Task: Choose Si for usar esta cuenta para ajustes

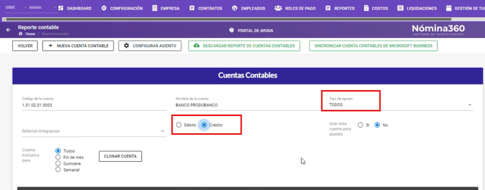Action: [360, 125]
